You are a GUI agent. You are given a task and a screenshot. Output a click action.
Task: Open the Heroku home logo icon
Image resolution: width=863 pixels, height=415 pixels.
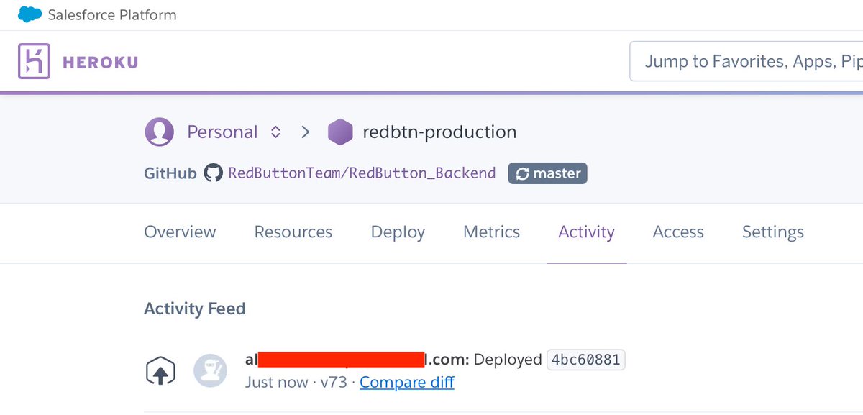(34, 62)
